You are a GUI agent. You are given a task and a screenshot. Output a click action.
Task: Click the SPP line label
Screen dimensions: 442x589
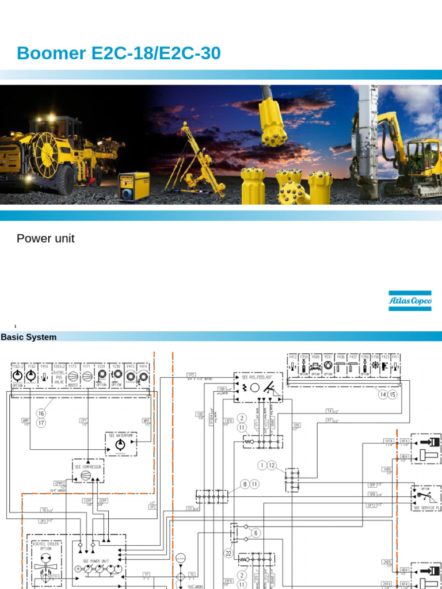click(372, 484)
